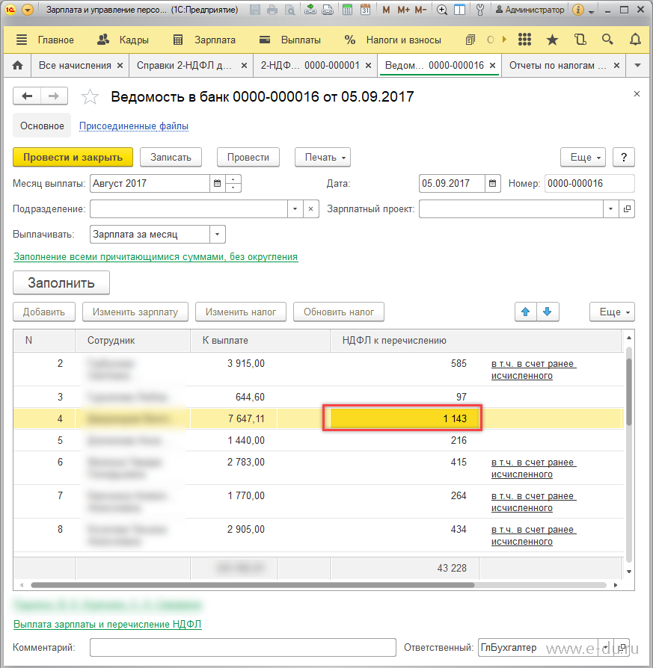Open the open-tabs list dropdown arrow
653x668 pixels.
pos(637,66)
